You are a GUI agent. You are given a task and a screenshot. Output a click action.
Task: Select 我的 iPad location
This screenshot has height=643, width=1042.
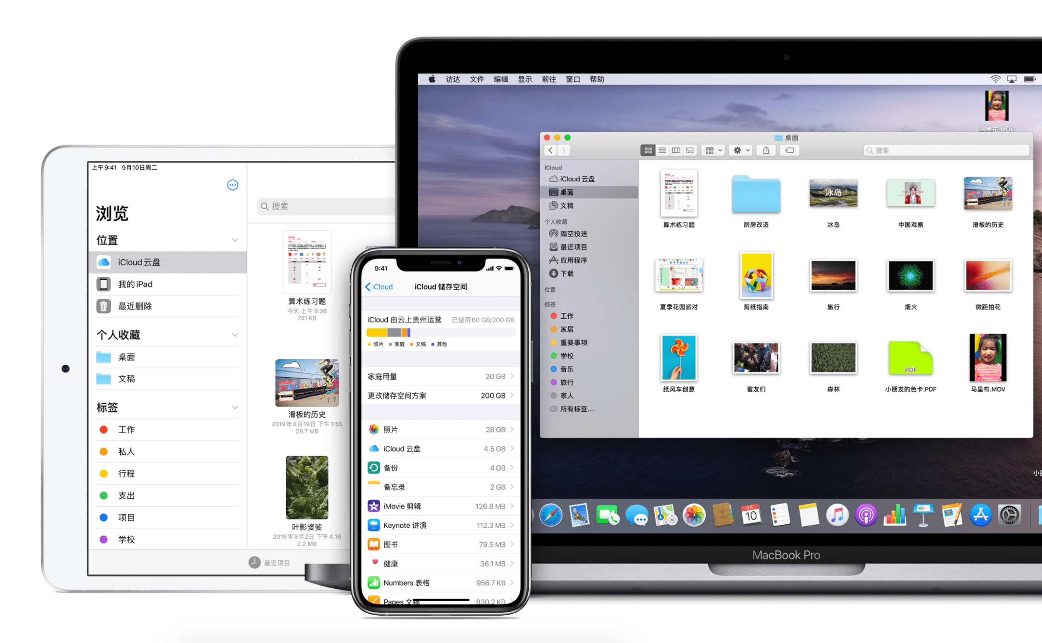click(168, 284)
